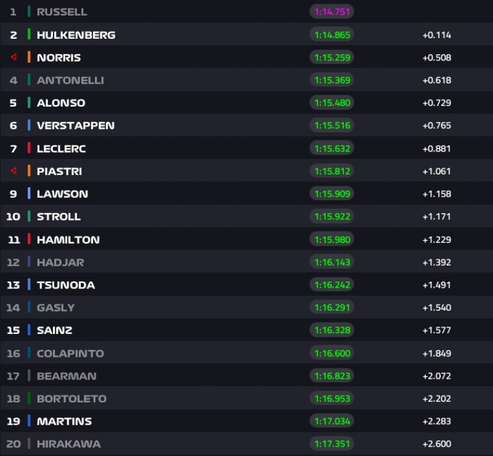Screen dimensions: 493x456
Task: Choose the STROLL driver name
Action: (x=59, y=216)
